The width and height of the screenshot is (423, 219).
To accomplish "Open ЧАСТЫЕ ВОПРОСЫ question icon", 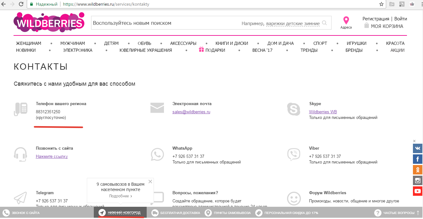I will point(378,213).
